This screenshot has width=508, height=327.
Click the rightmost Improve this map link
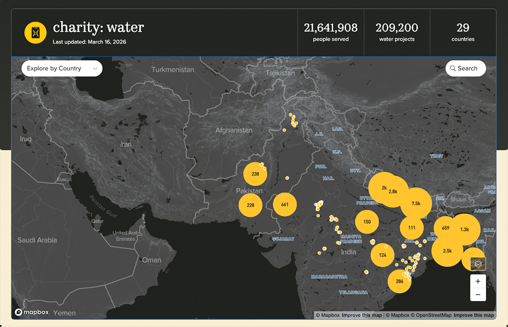tap(474, 315)
